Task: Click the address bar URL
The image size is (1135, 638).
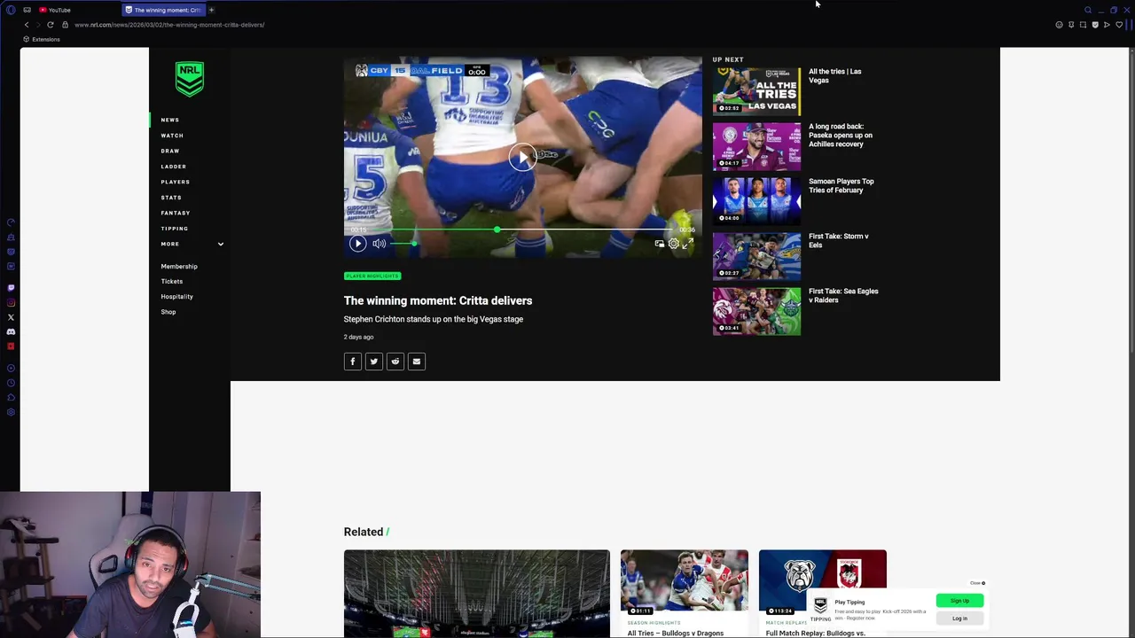Action: pyautogui.click(x=169, y=25)
